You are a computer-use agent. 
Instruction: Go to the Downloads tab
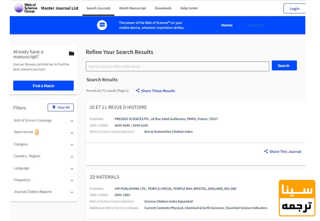tap(163, 8)
